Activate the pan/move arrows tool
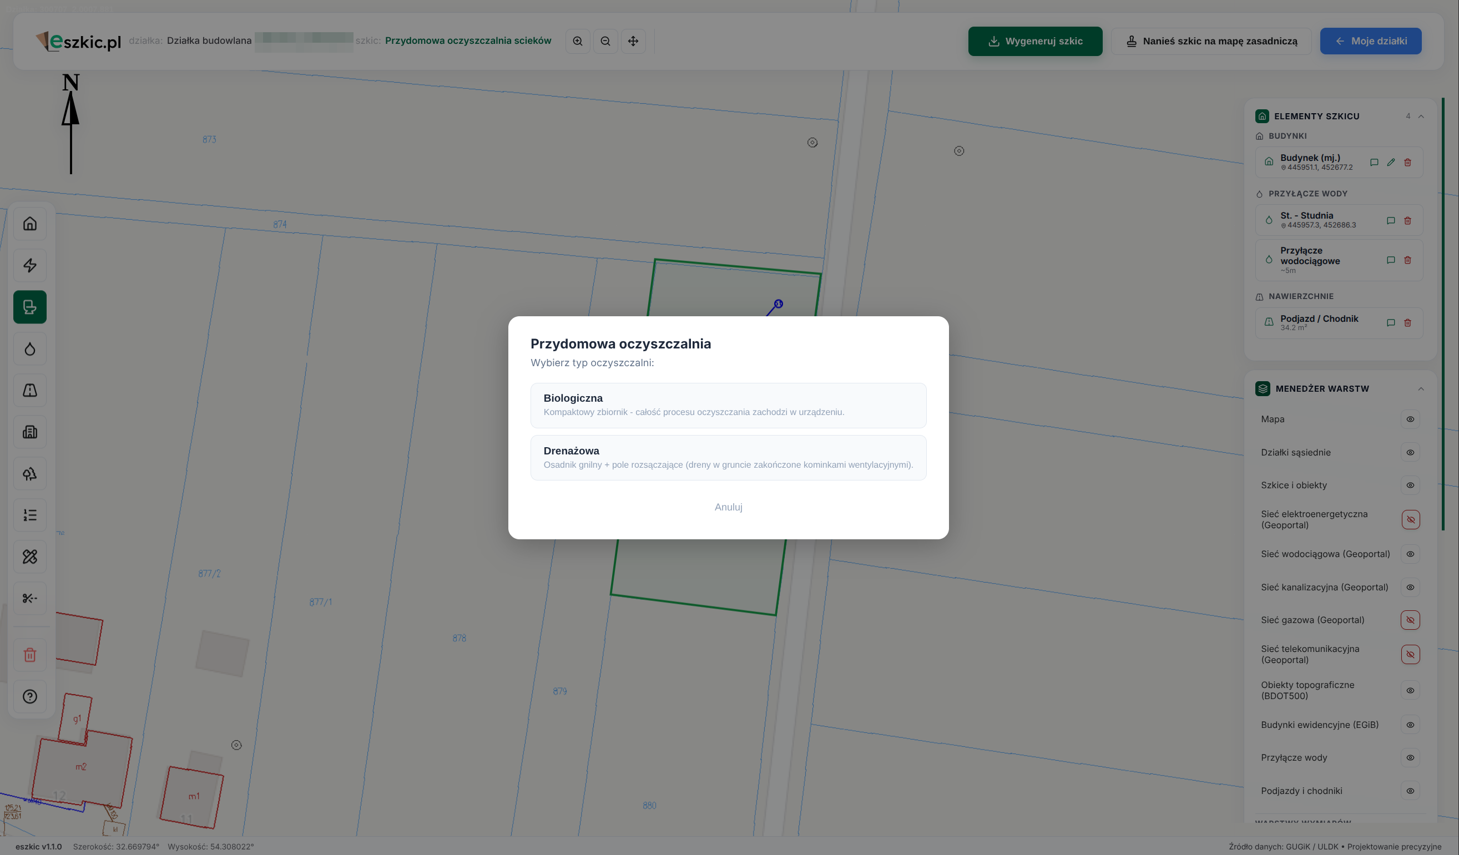 (x=633, y=41)
